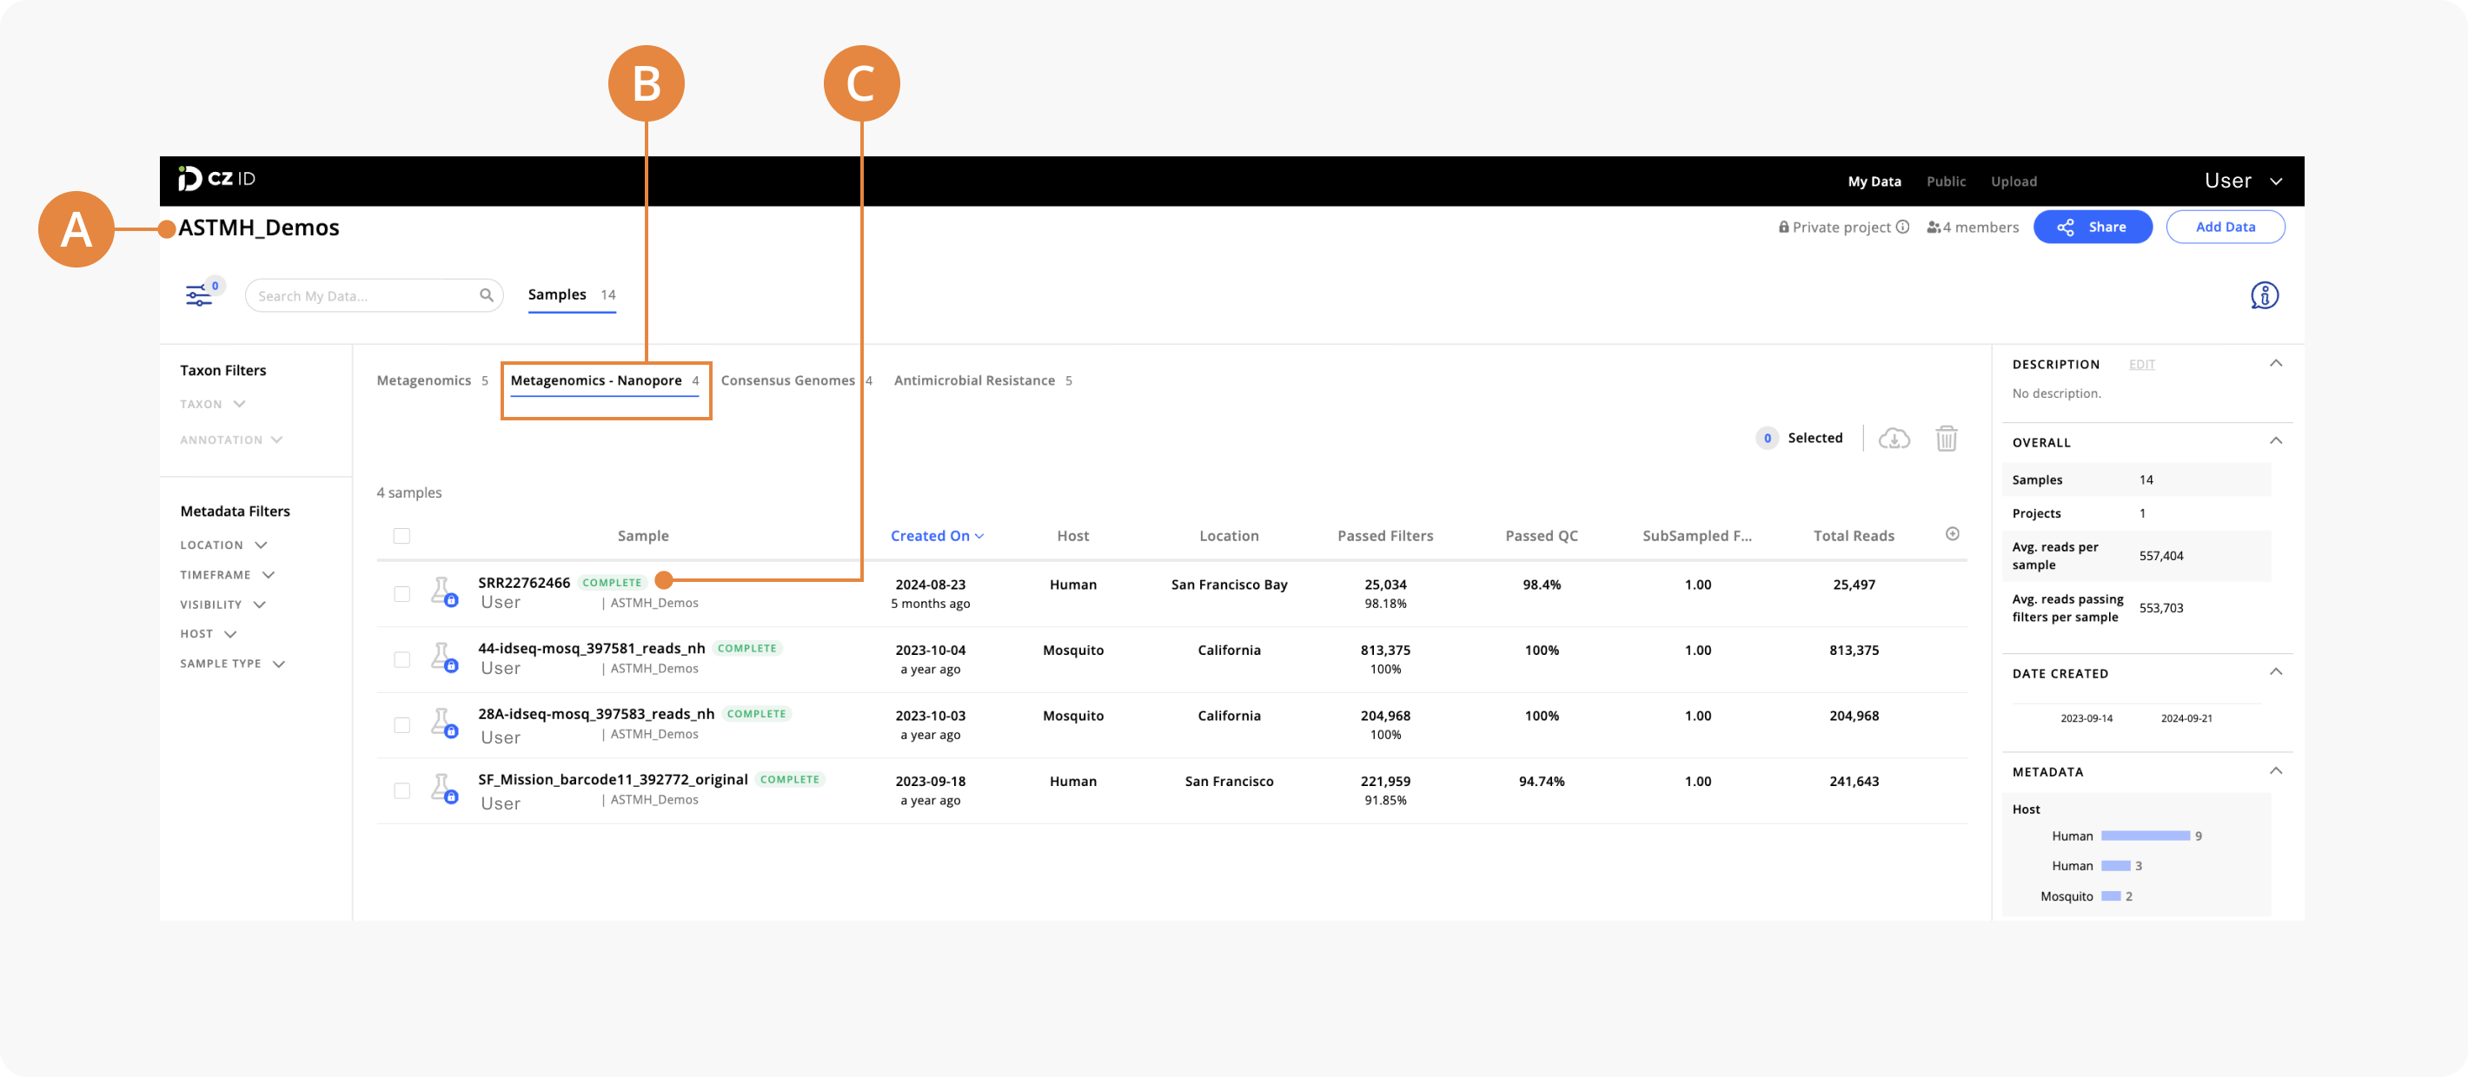Click the add column plus icon
Viewport: 2468px width, 1077px height.
tap(1952, 534)
